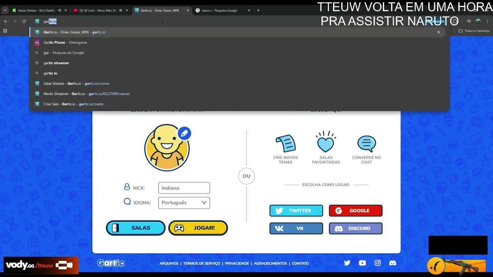
Task: Open the Gartic Twitter footer icon
Action: pyautogui.click(x=347, y=263)
